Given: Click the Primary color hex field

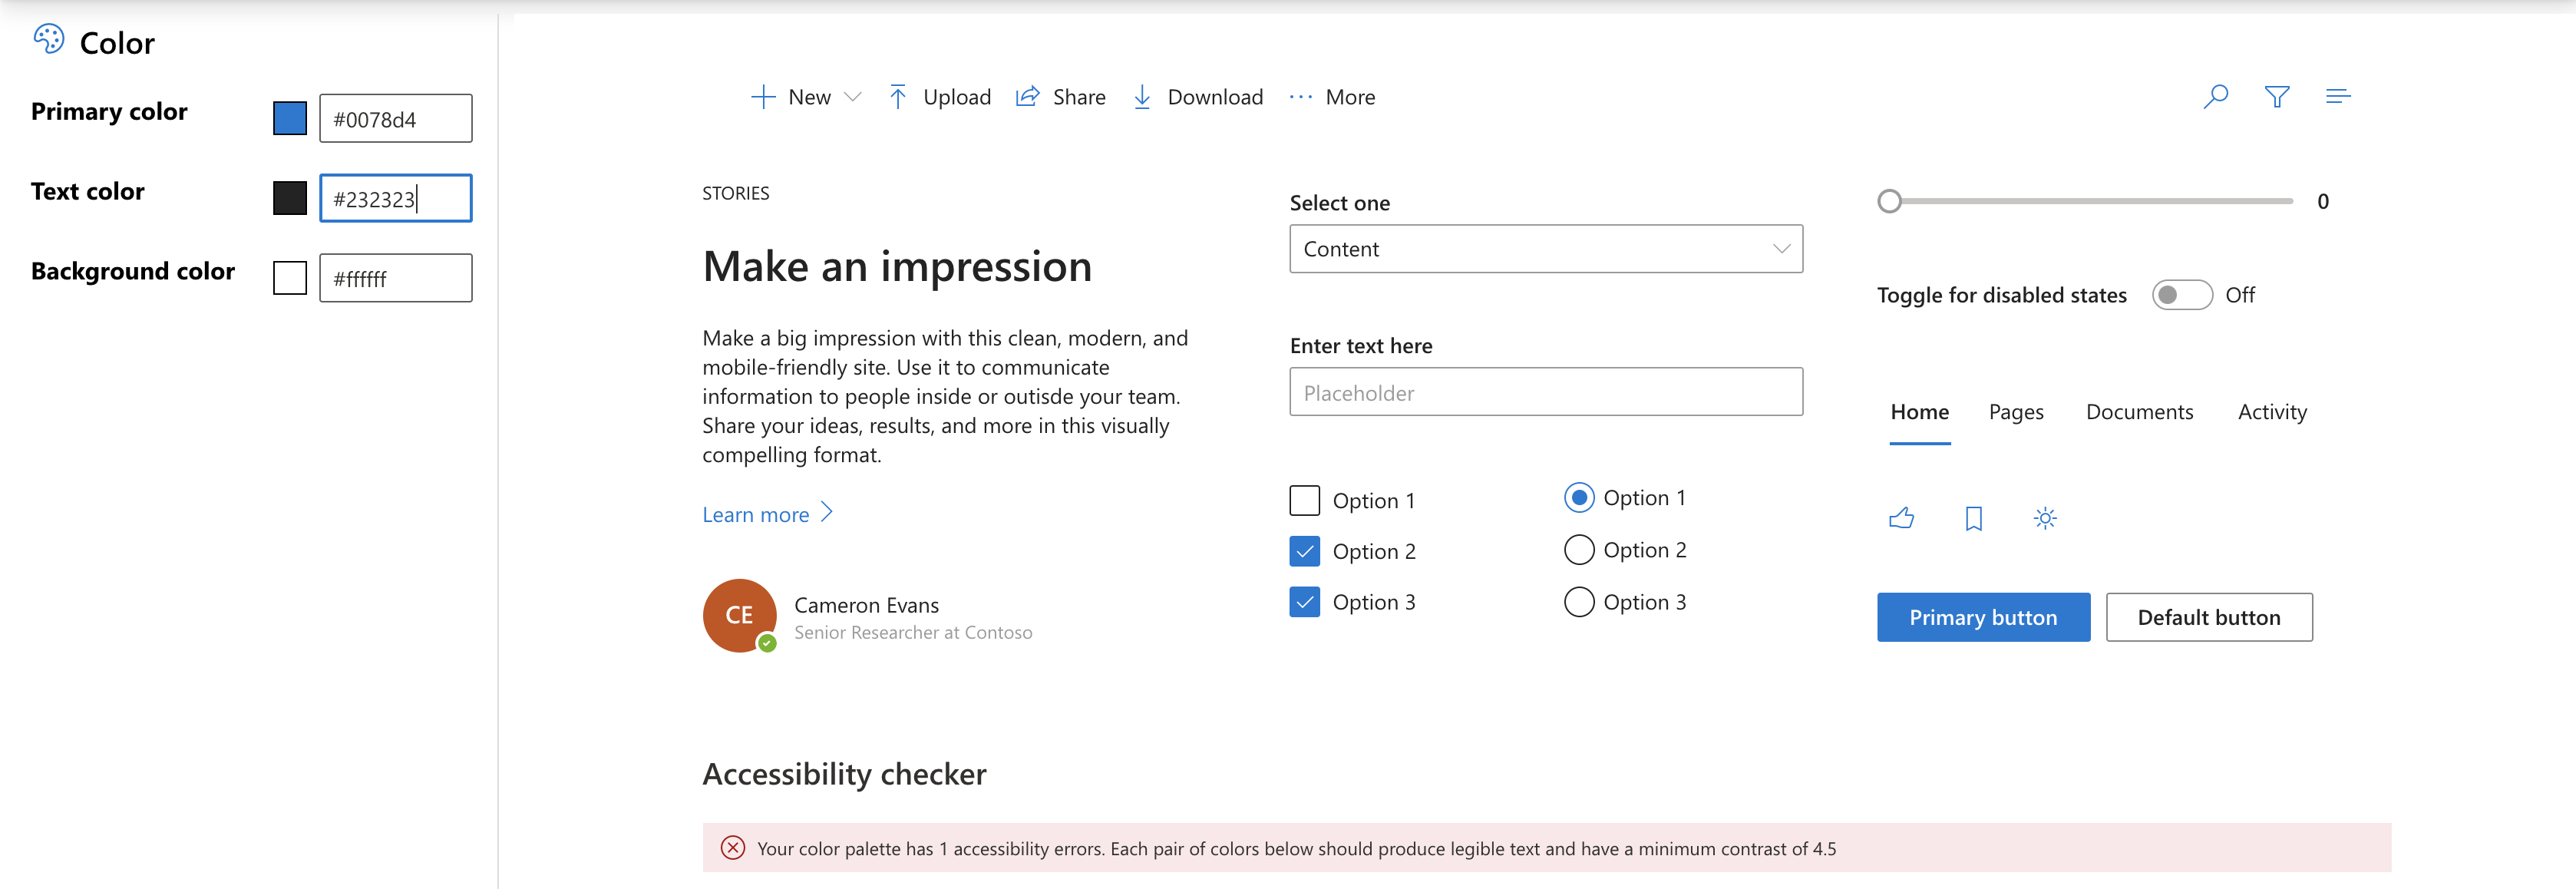Looking at the screenshot, I should tap(396, 118).
